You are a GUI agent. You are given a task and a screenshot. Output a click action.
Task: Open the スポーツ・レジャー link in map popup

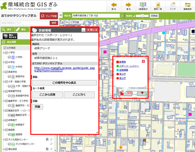coord(129,66)
